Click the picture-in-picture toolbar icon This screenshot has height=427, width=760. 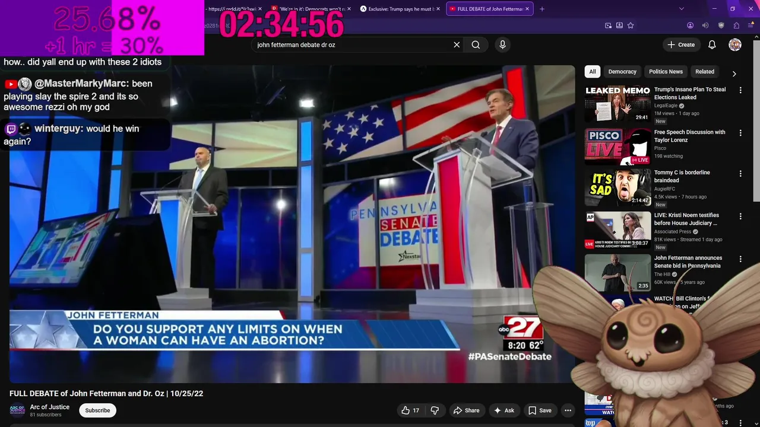[x=608, y=26]
